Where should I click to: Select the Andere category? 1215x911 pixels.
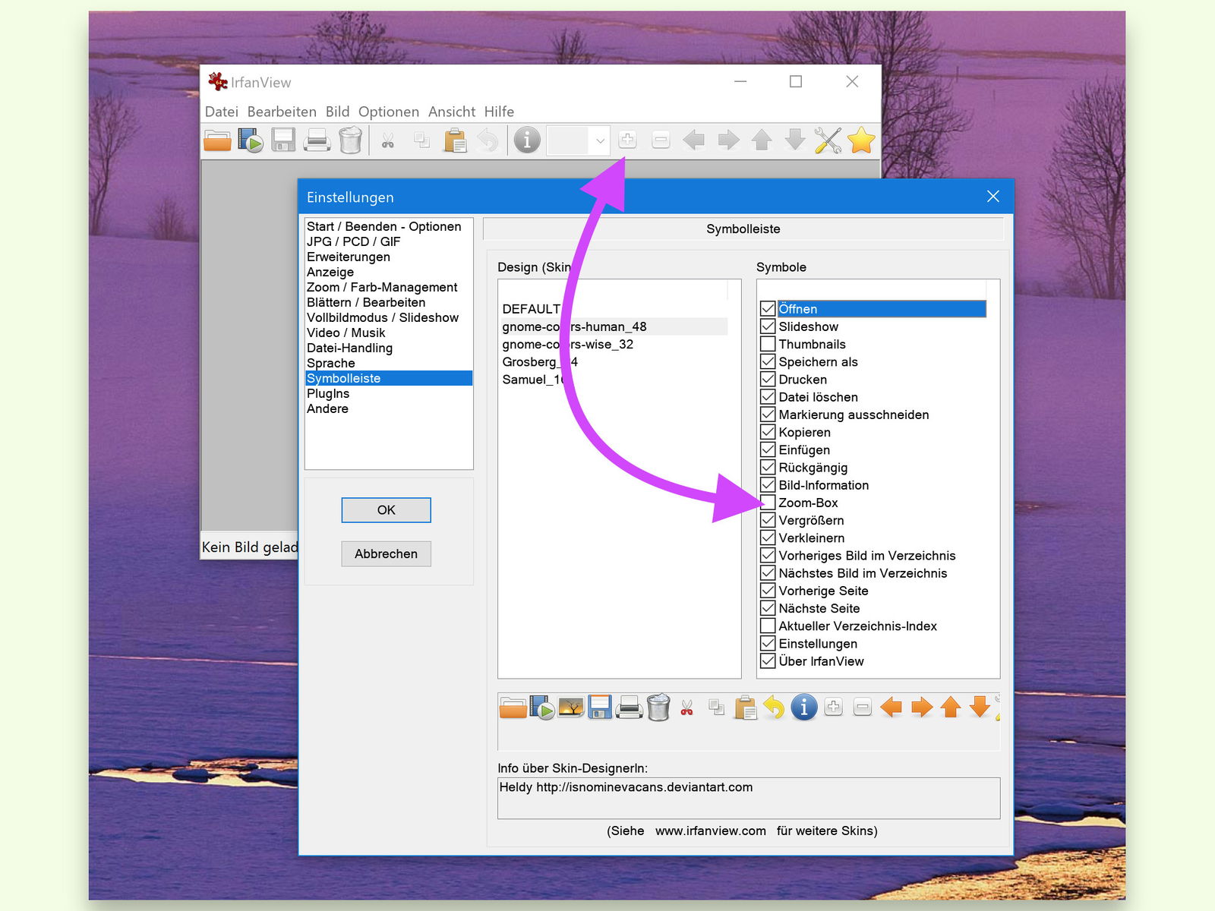(x=327, y=408)
